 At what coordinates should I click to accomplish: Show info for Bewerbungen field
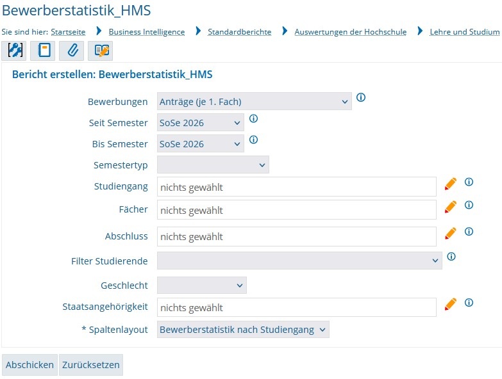(361, 98)
